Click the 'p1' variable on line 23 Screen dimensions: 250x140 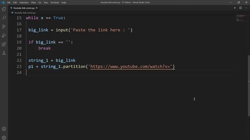pyautogui.click(x=31, y=66)
